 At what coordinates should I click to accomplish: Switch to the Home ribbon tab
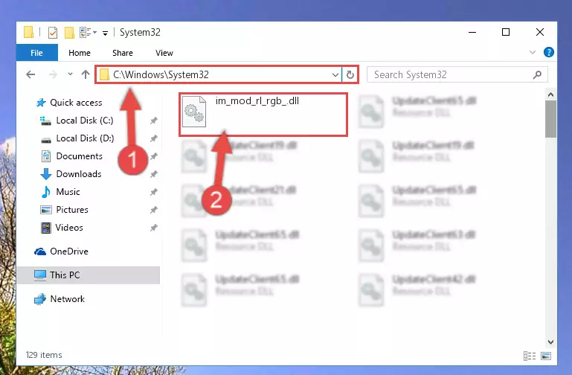pos(80,53)
